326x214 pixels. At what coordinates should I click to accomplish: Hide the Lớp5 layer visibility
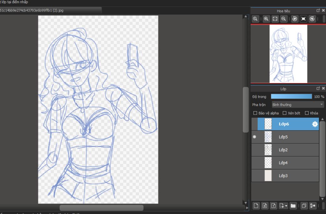[x=255, y=137]
